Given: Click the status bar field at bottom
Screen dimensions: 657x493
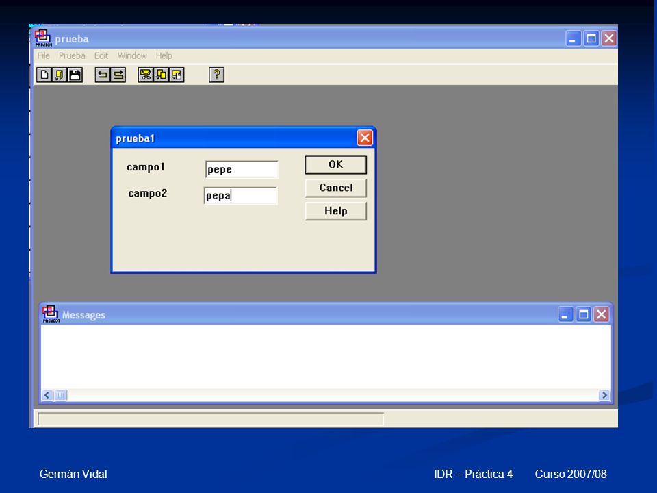Looking at the screenshot, I should click(x=211, y=419).
